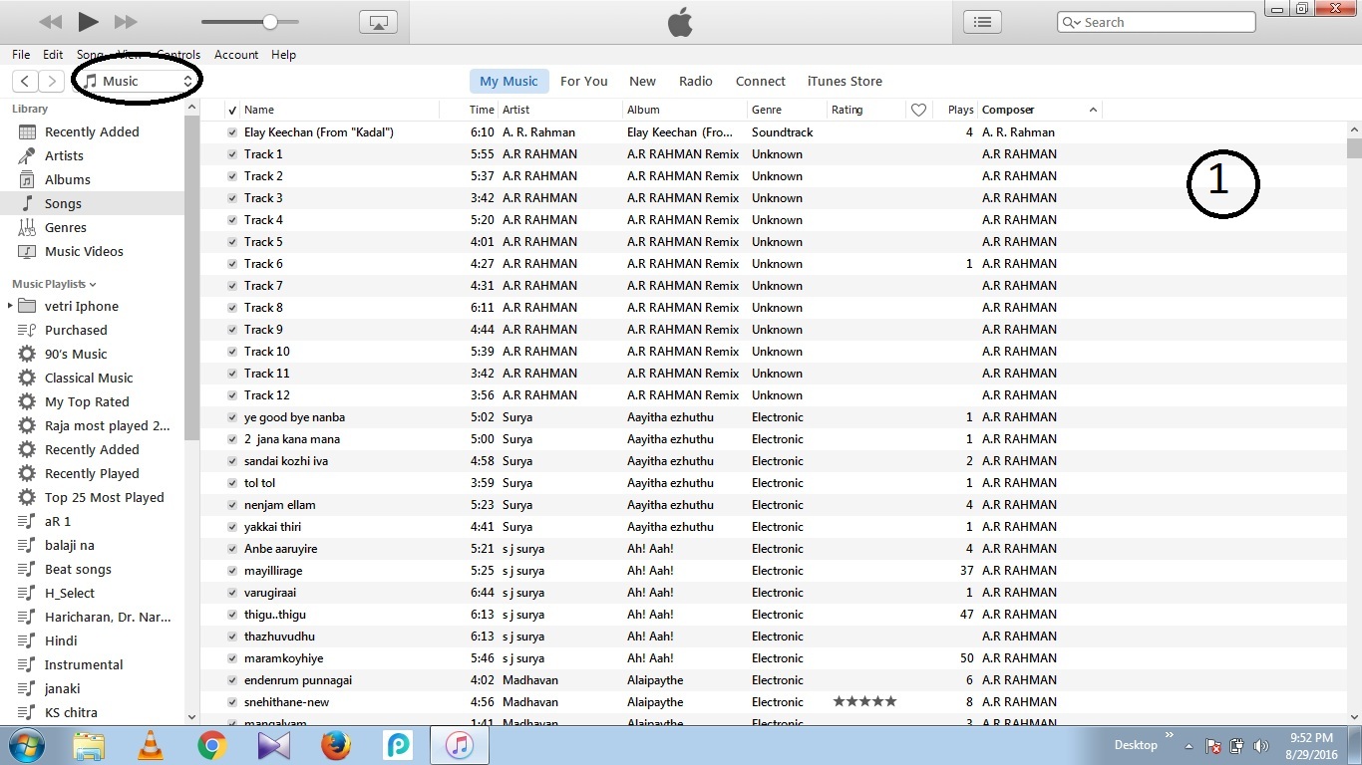Show hidden system tray icons
This screenshot has height=765, width=1362.
[x=1189, y=746]
